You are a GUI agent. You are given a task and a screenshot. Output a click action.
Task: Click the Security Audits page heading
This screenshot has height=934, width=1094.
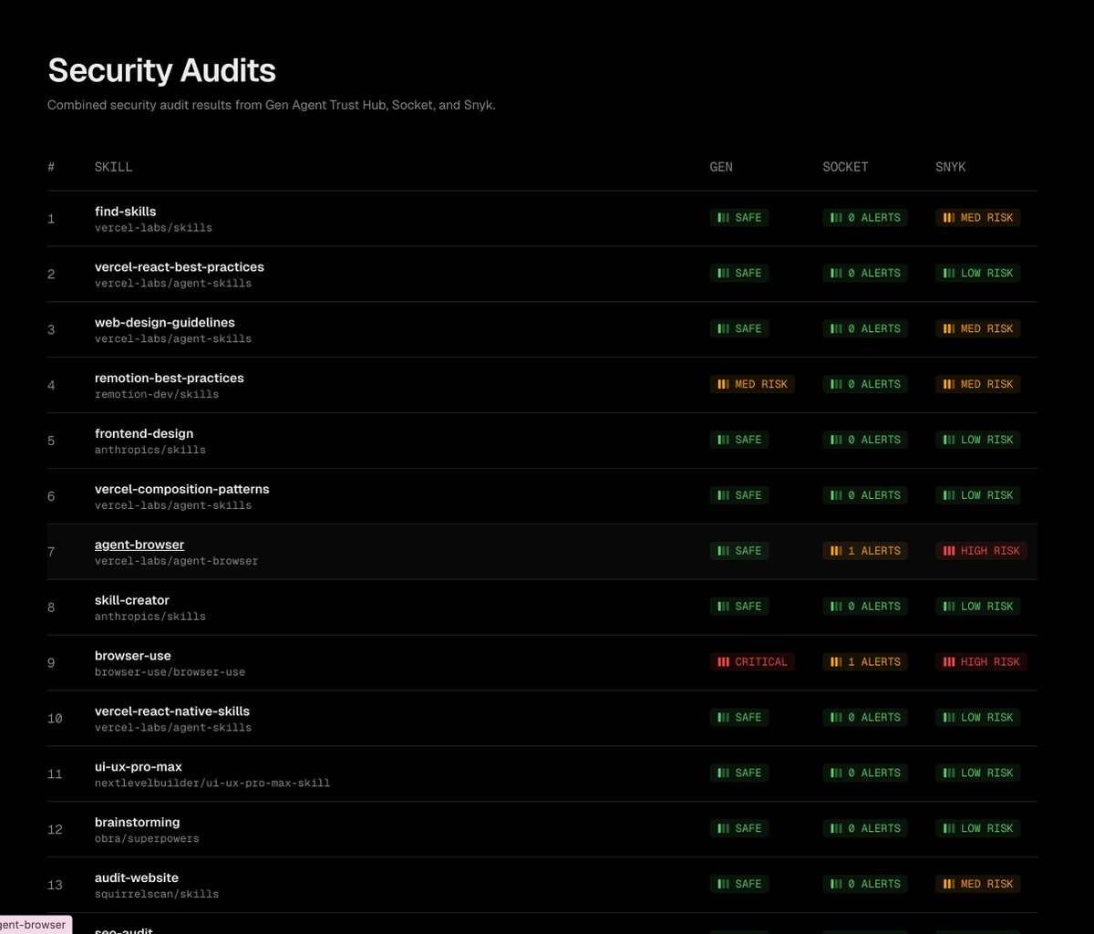coord(161,71)
